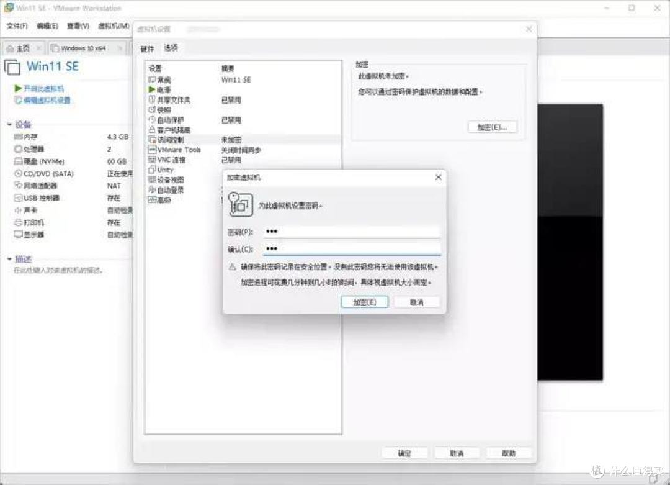Close the 主页 tab

[39, 48]
